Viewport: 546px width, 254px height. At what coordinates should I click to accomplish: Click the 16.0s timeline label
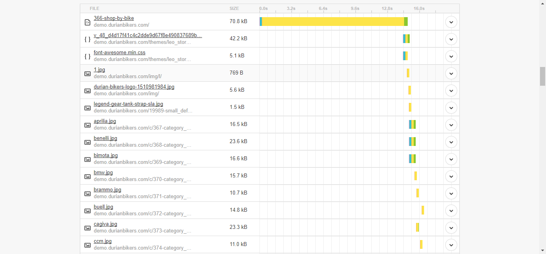point(419,8)
